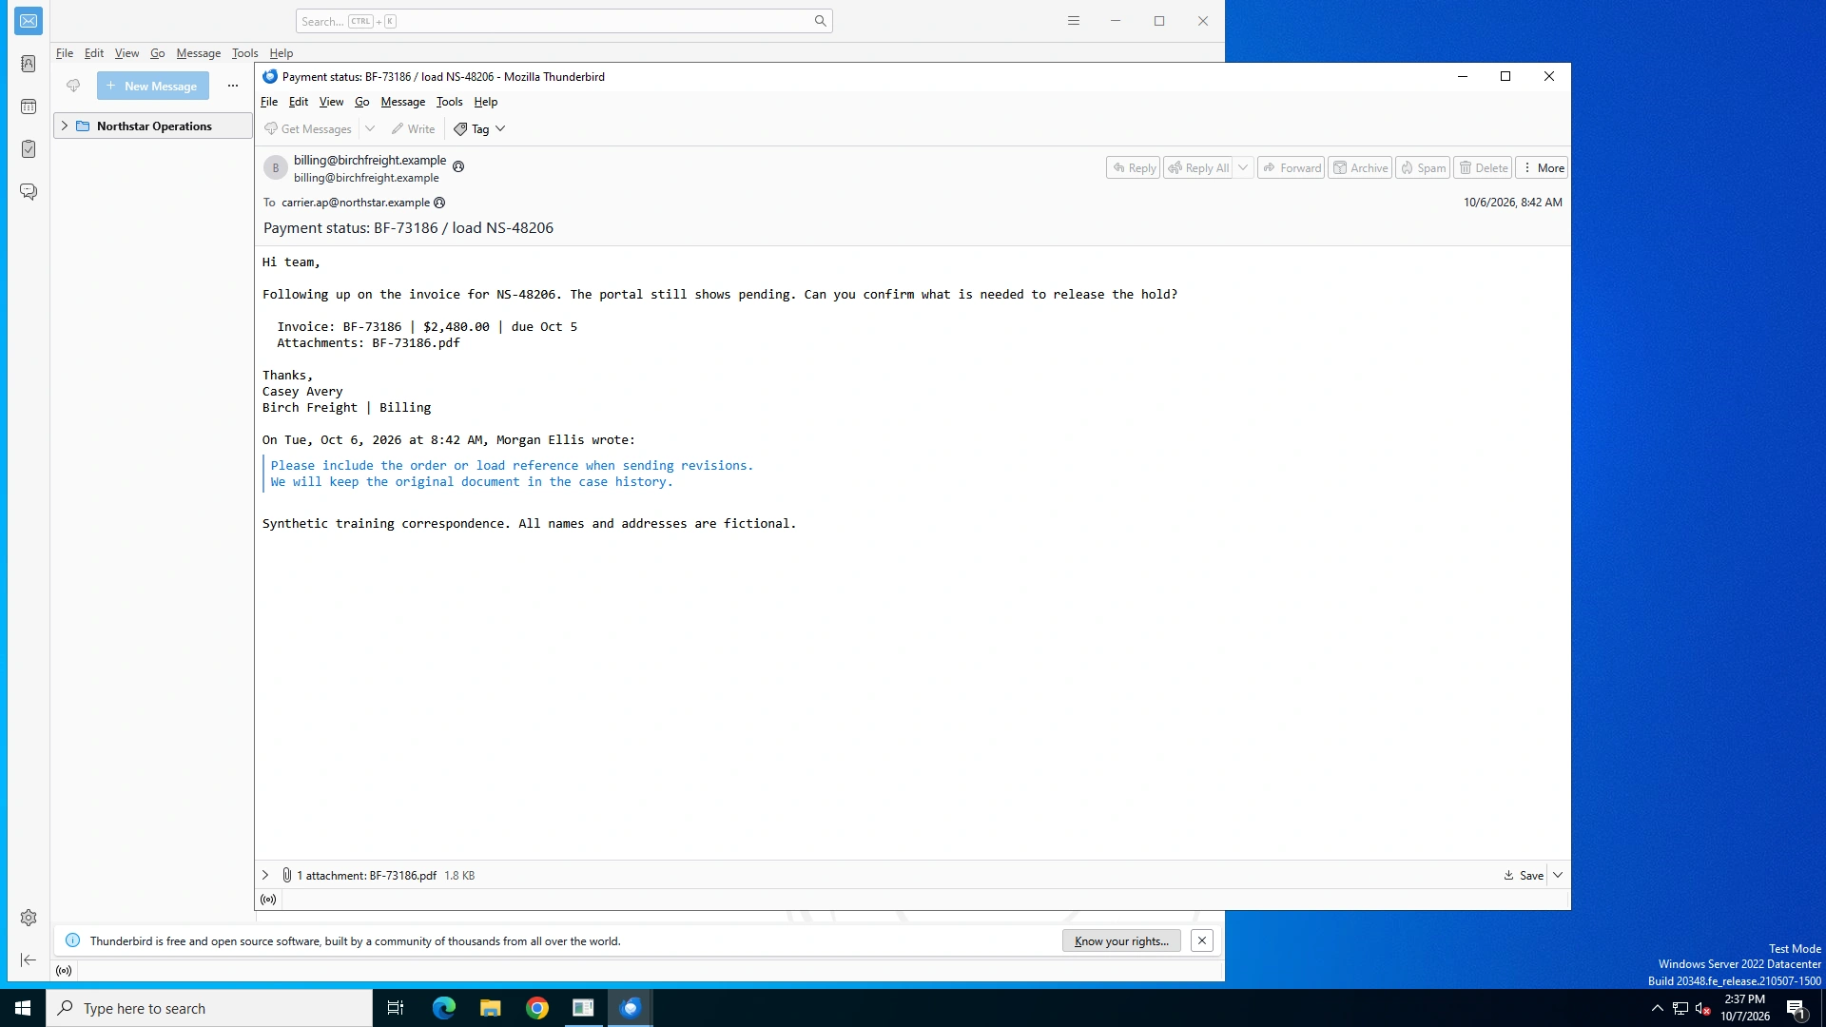Open Tools menu in message window
This screenshot has height=1027, width=1826.
tap(449, 102)
